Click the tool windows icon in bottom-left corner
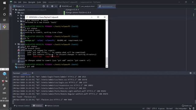The image size is (196, 110). coord(11,108)
